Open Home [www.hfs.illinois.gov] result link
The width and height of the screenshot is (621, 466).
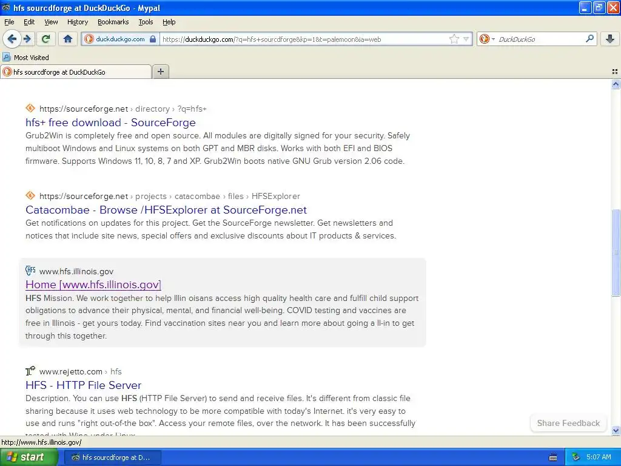pyautogui.click(x=93, y=285)
